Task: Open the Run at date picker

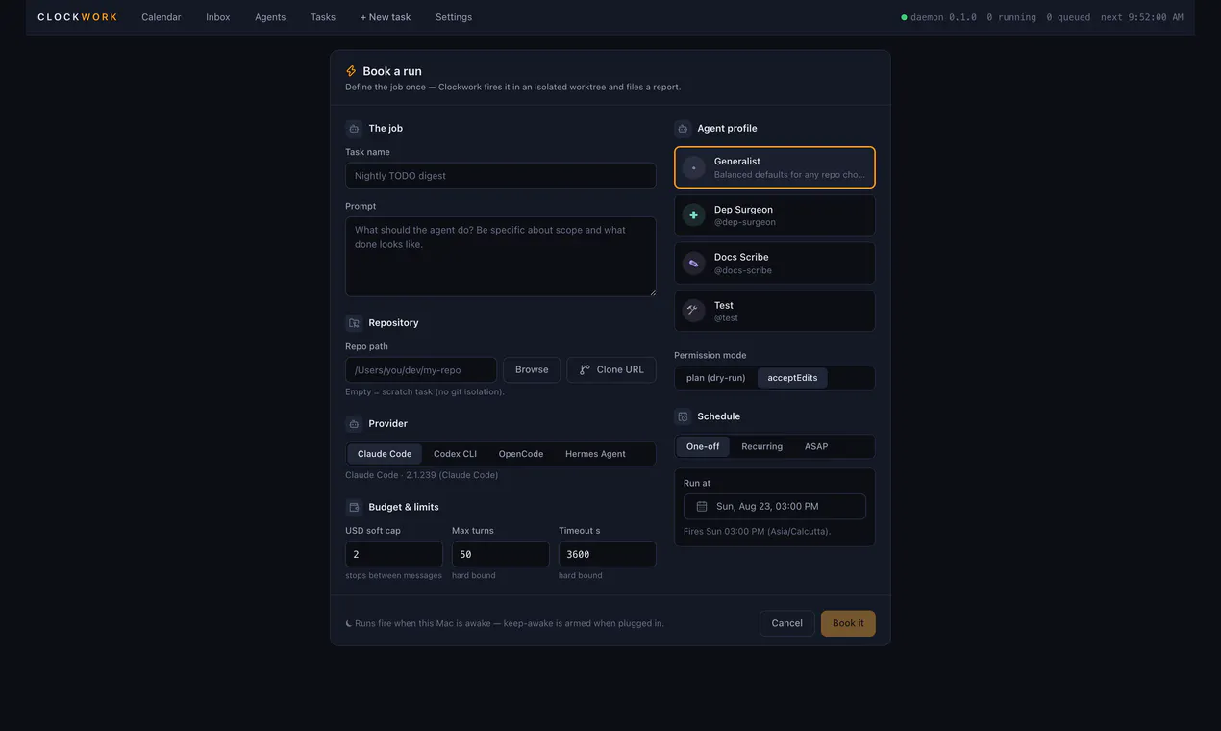Action: (775, 506)
